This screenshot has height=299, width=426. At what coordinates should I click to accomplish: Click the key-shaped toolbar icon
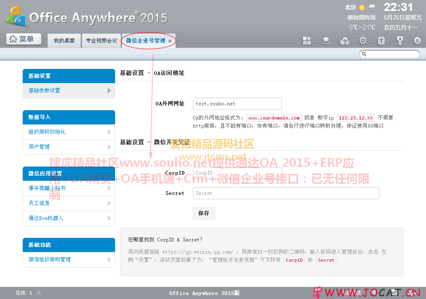(399, 41)
